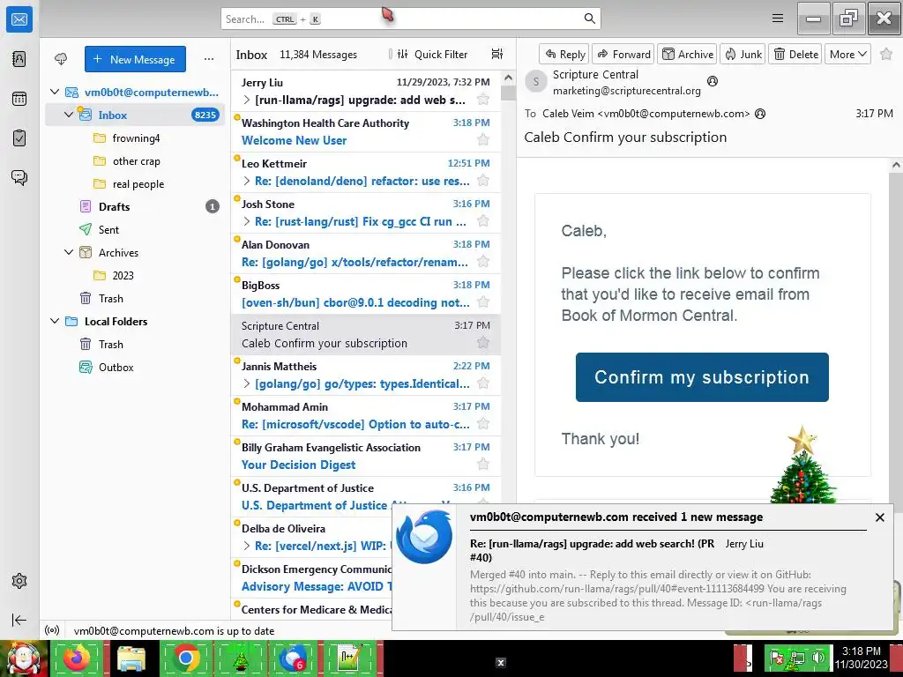The height and width of the screenshot is (677, 903).
Task: Star the Jannis Mattheis message
Action: 483,383
